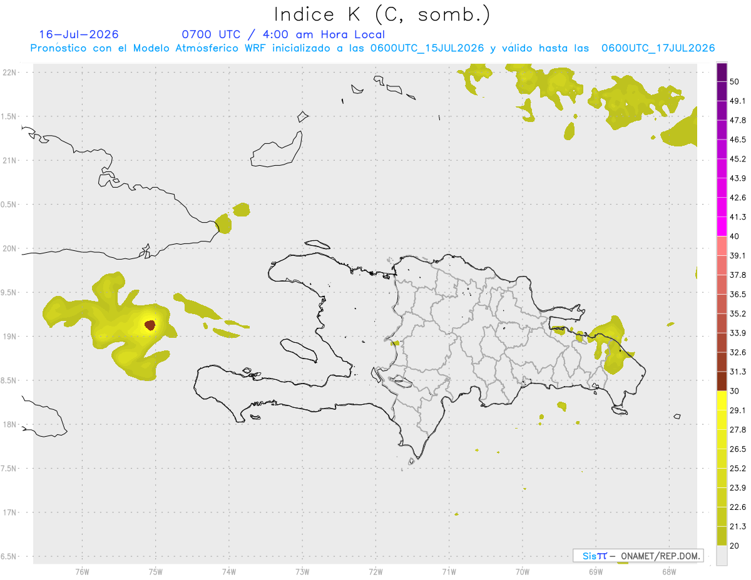Click the "22N" latitude label

coord(9,73)
